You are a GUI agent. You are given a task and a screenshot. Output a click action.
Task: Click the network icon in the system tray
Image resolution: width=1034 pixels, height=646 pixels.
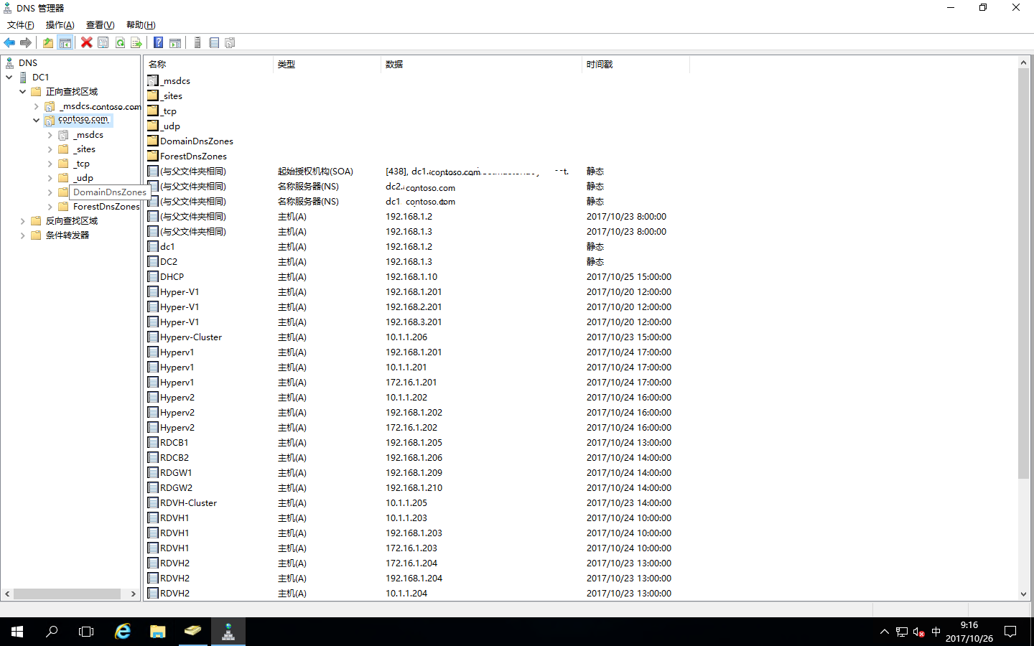pos(902,632)
